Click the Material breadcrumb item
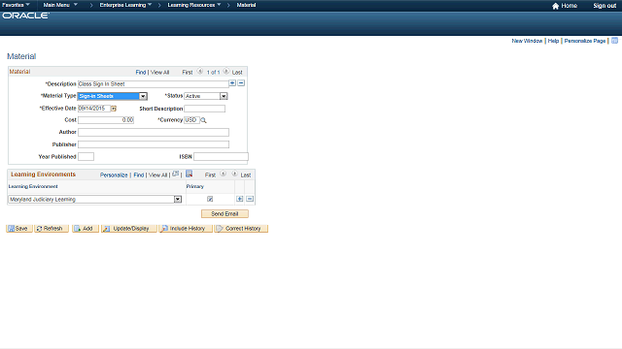622x349 pixels. tap(246, 5)
